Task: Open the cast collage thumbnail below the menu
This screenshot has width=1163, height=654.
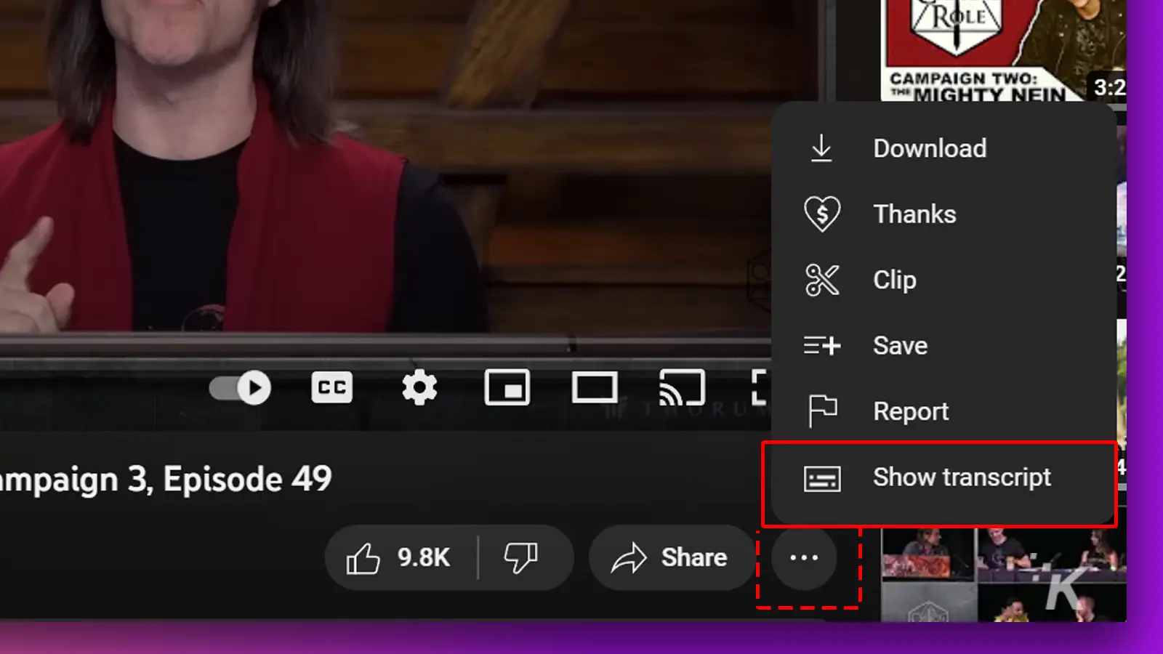Action: [x=1003, y=575]
